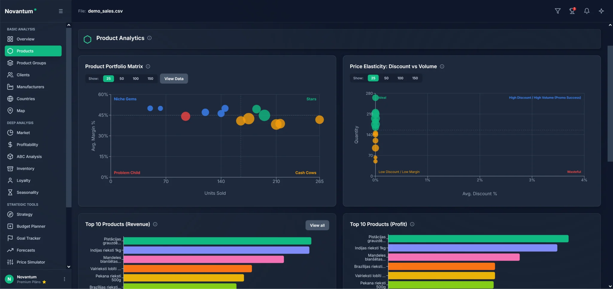Click the red Problem Child bubble in matrix
This screenshot has width=613, height=289.
click(x=186, y=116)
